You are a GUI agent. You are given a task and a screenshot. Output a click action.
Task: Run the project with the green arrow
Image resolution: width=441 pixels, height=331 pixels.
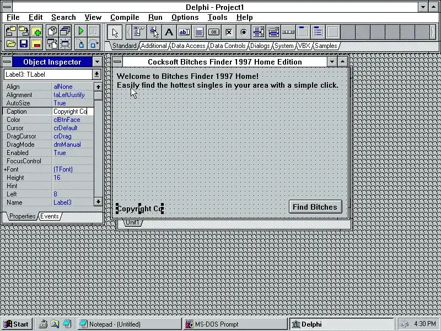pos(81,31)
